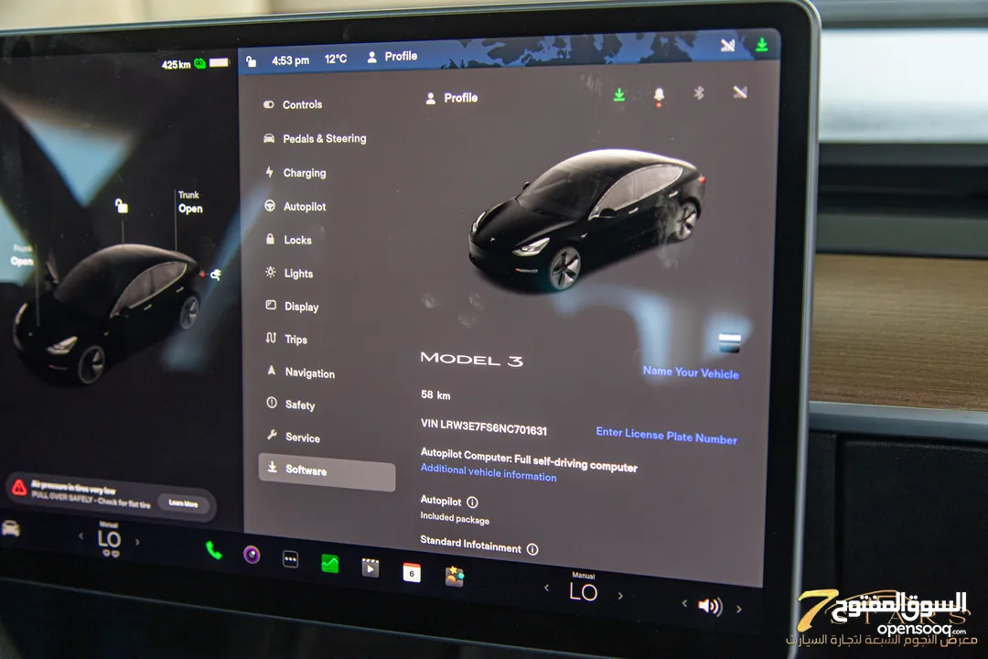
Task: Open the Safety settings
Action: (x=291, y=405)
